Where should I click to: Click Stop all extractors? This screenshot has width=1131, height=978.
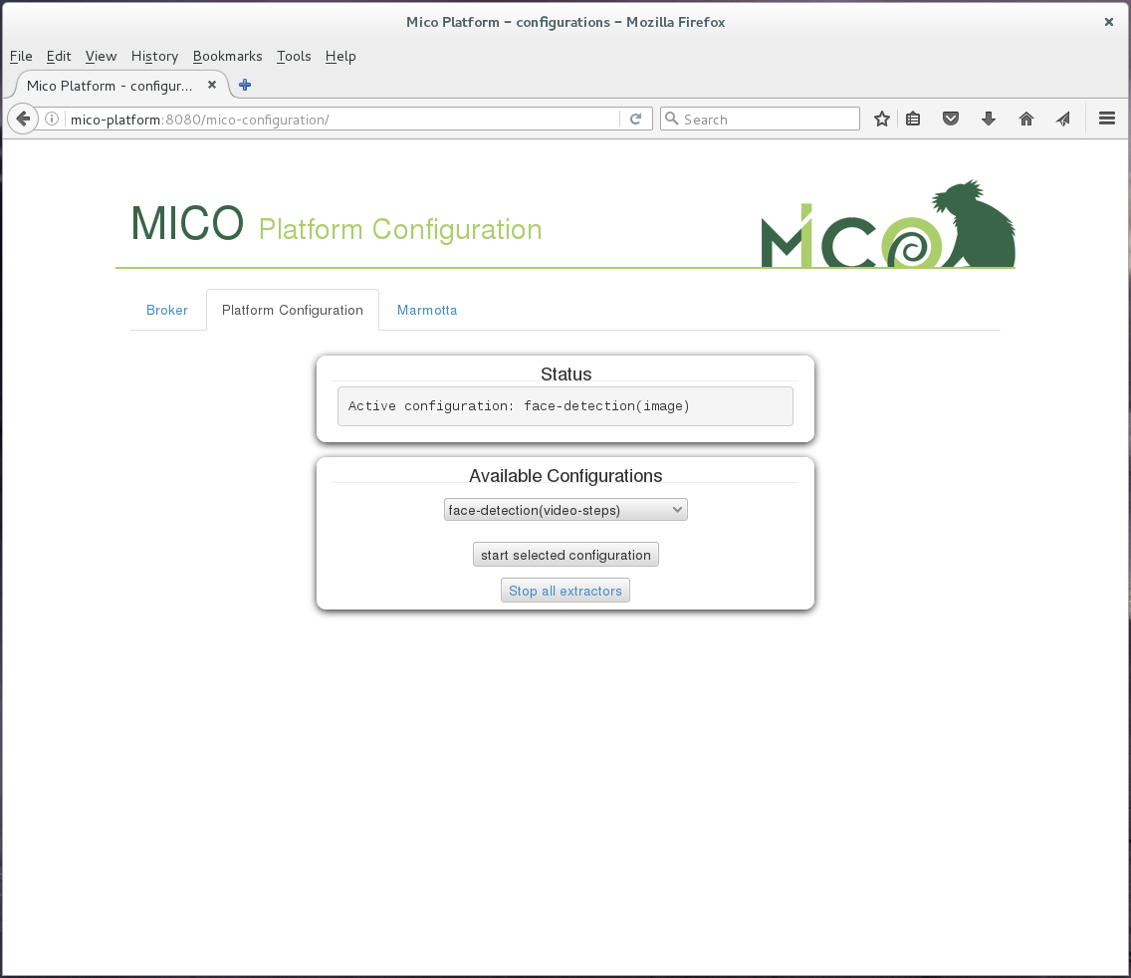tap(565, 590)
